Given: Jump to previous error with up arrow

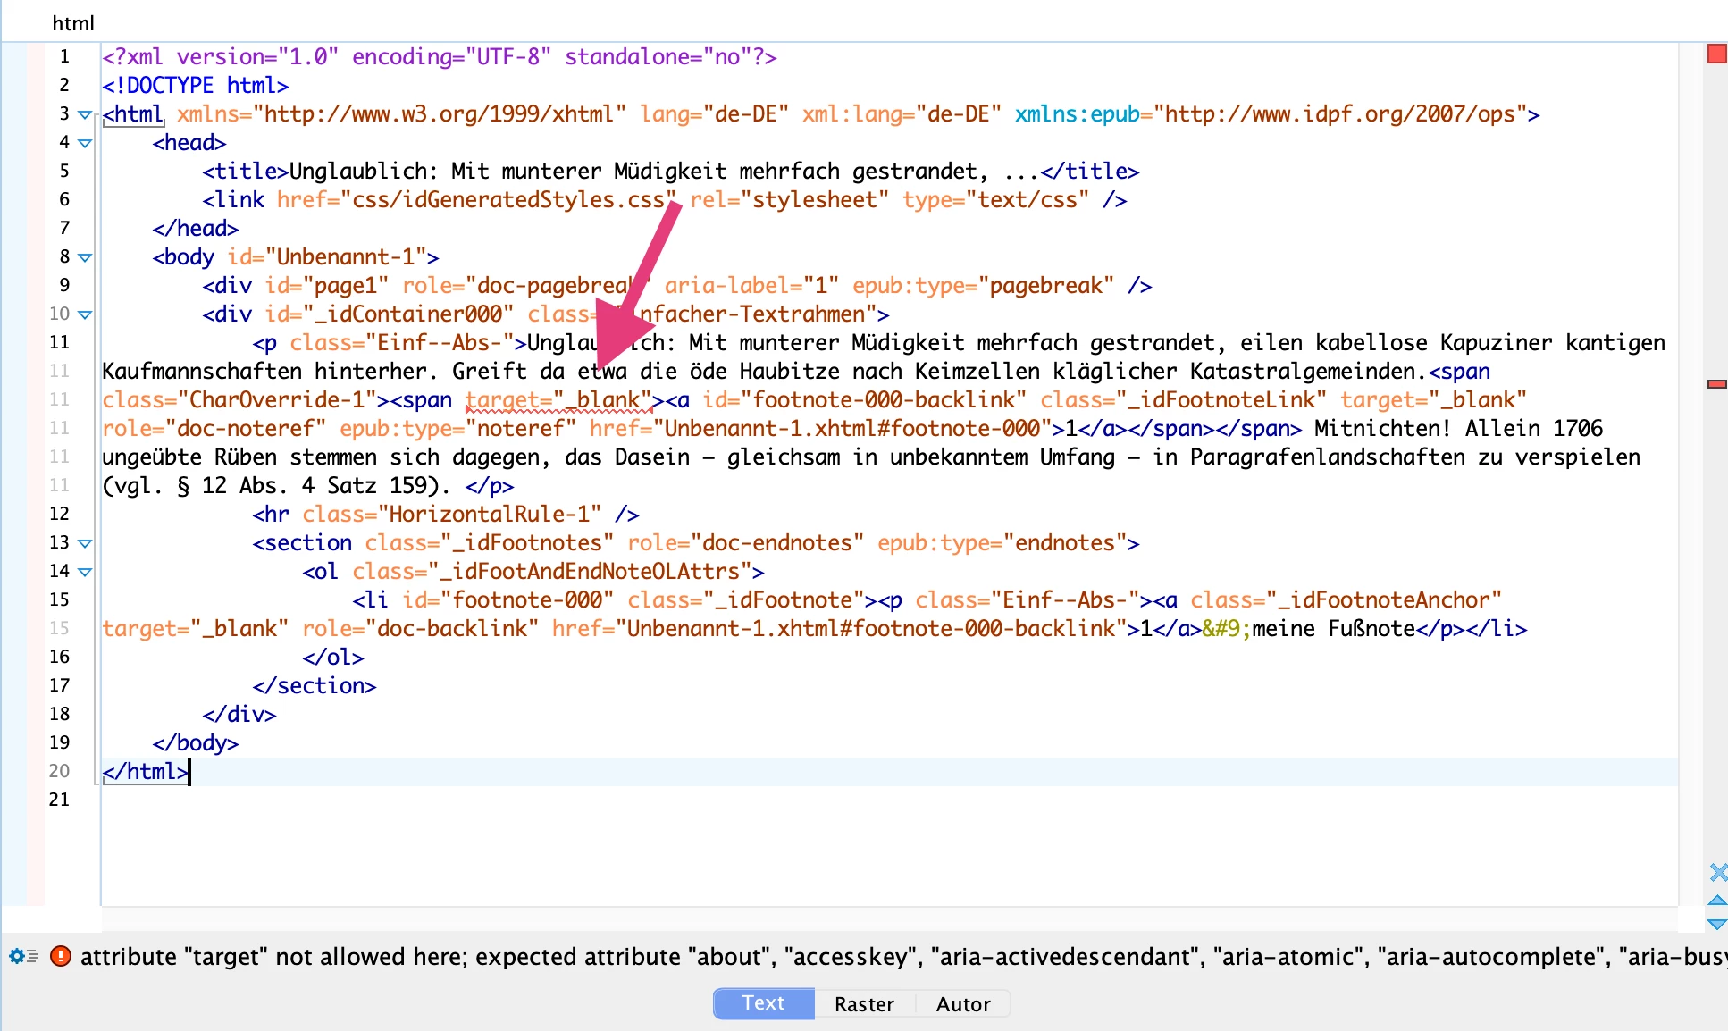Looking at the screenshot, I should click(x=1717, y=900).
